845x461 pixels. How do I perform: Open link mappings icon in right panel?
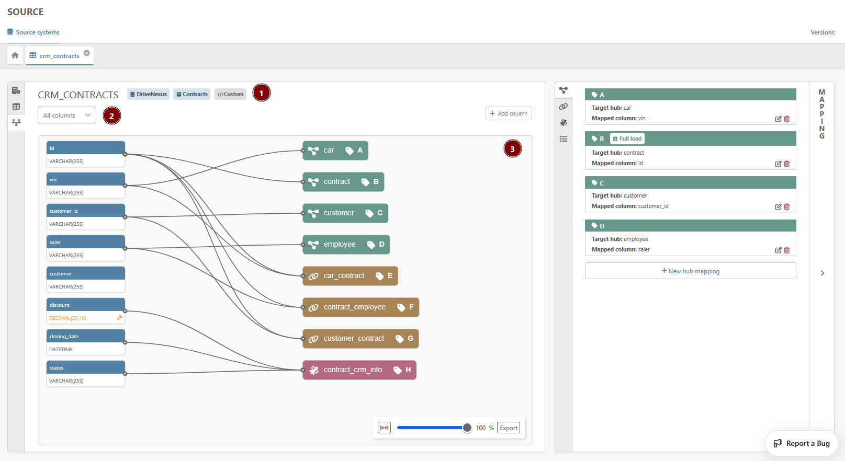(x=564, y=107)
